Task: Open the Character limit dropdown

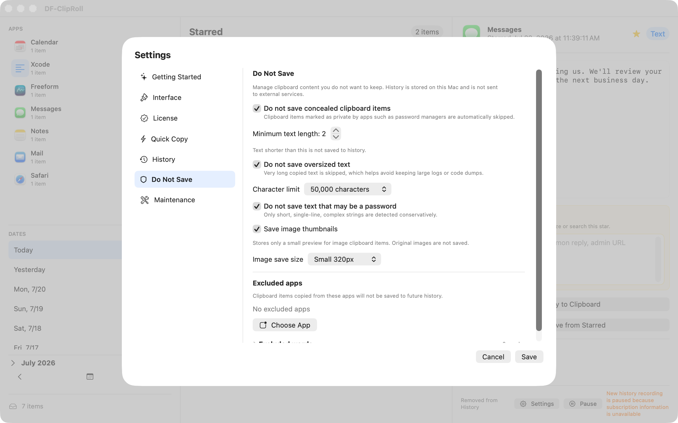Action: (347, 189)
